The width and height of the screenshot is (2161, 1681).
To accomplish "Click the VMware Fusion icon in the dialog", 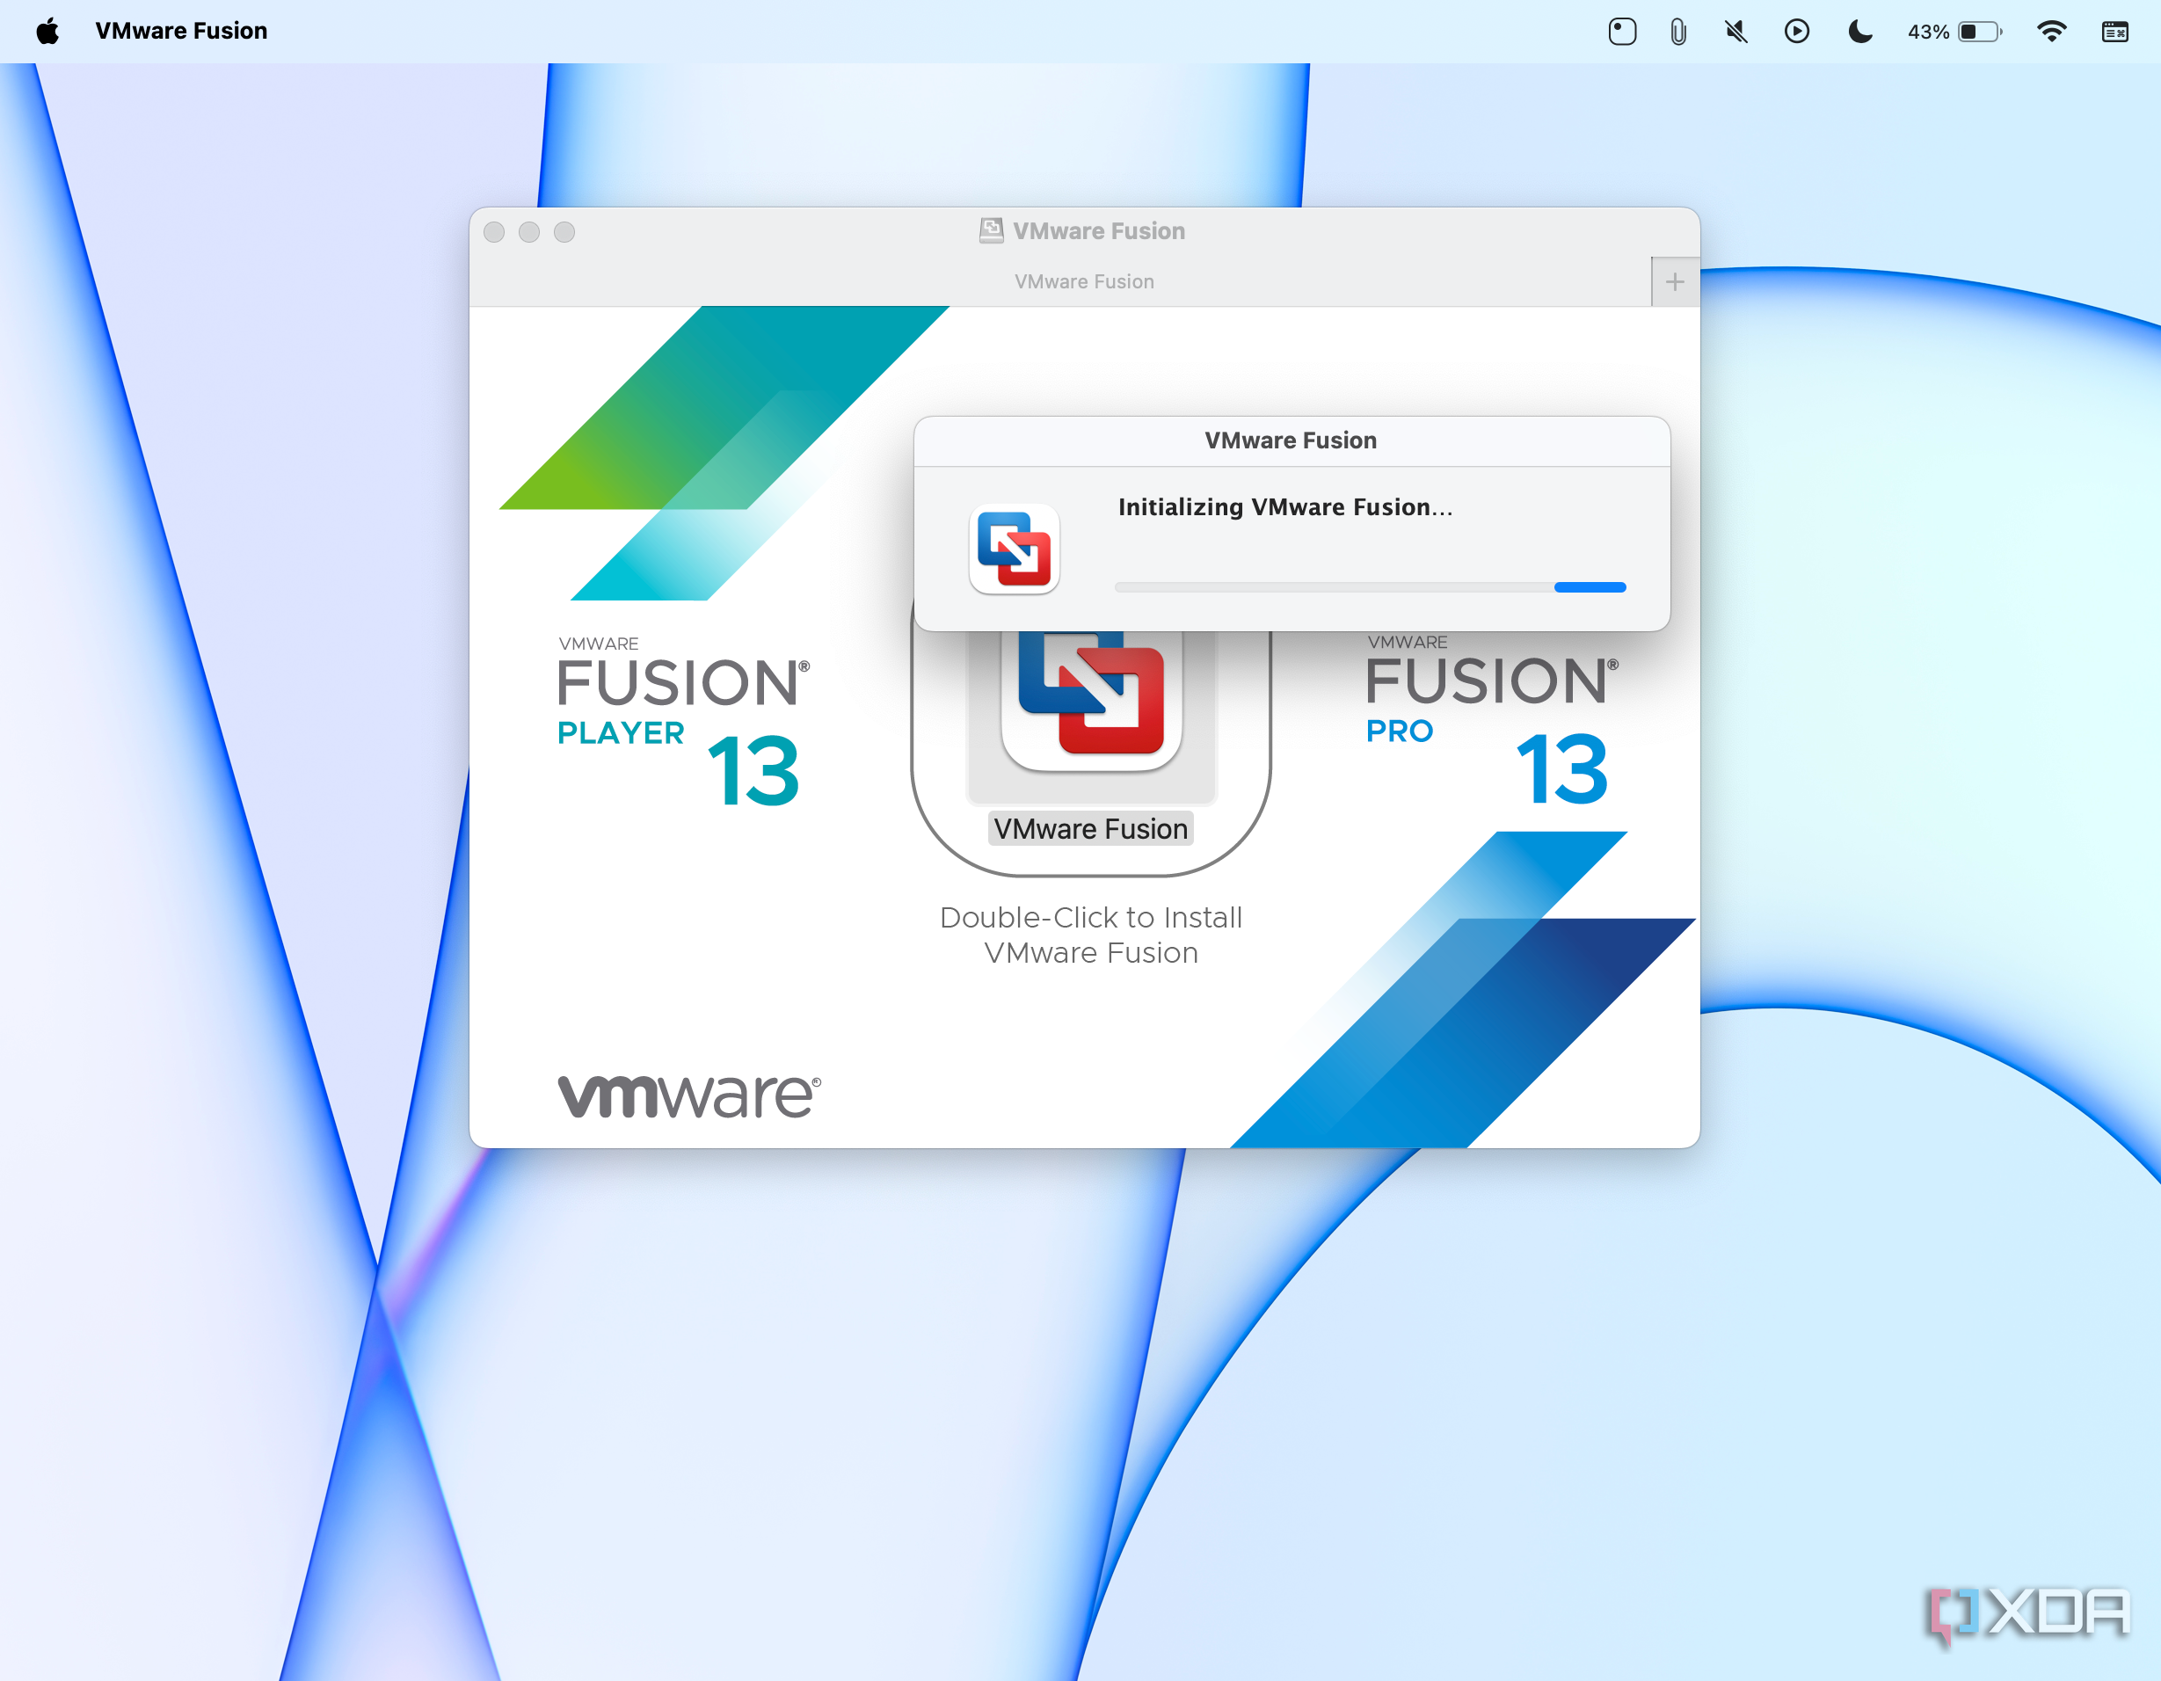I will point(1015,549).
